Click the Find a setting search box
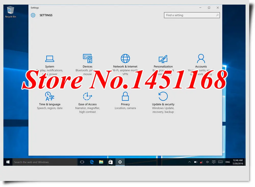The image size is (255, 187). tap(192, 15)
